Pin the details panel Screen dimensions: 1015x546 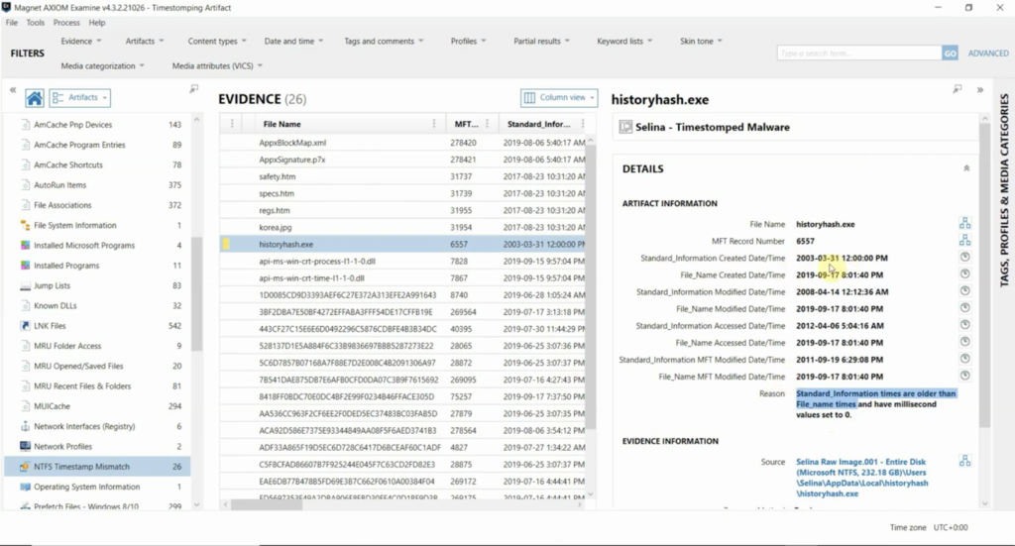point(958,89)
